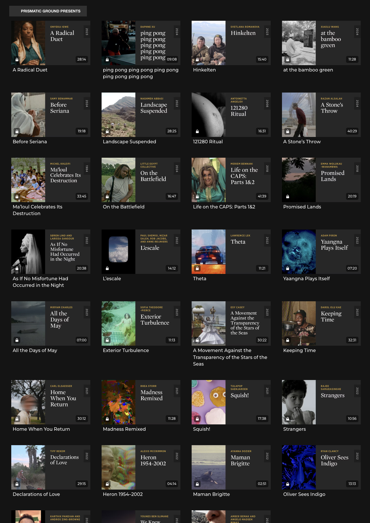This screenshot has width=370, height=523.
Task: Click the lock icon on A Radical Duet
Action: tap(17, 59)
